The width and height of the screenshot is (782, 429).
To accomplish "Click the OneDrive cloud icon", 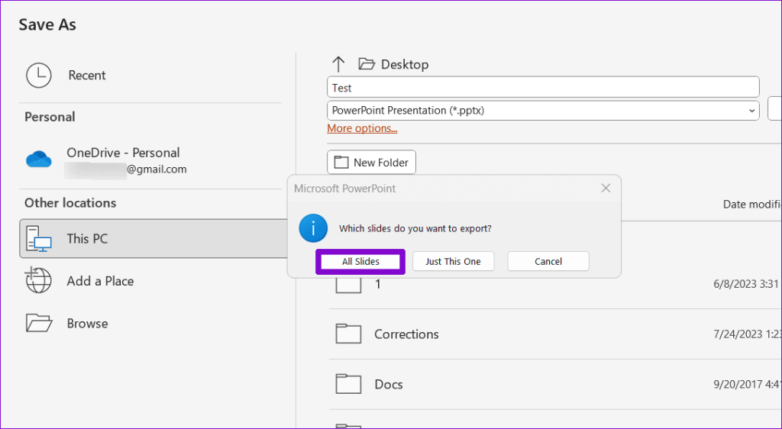I will (x=39, y=160).
